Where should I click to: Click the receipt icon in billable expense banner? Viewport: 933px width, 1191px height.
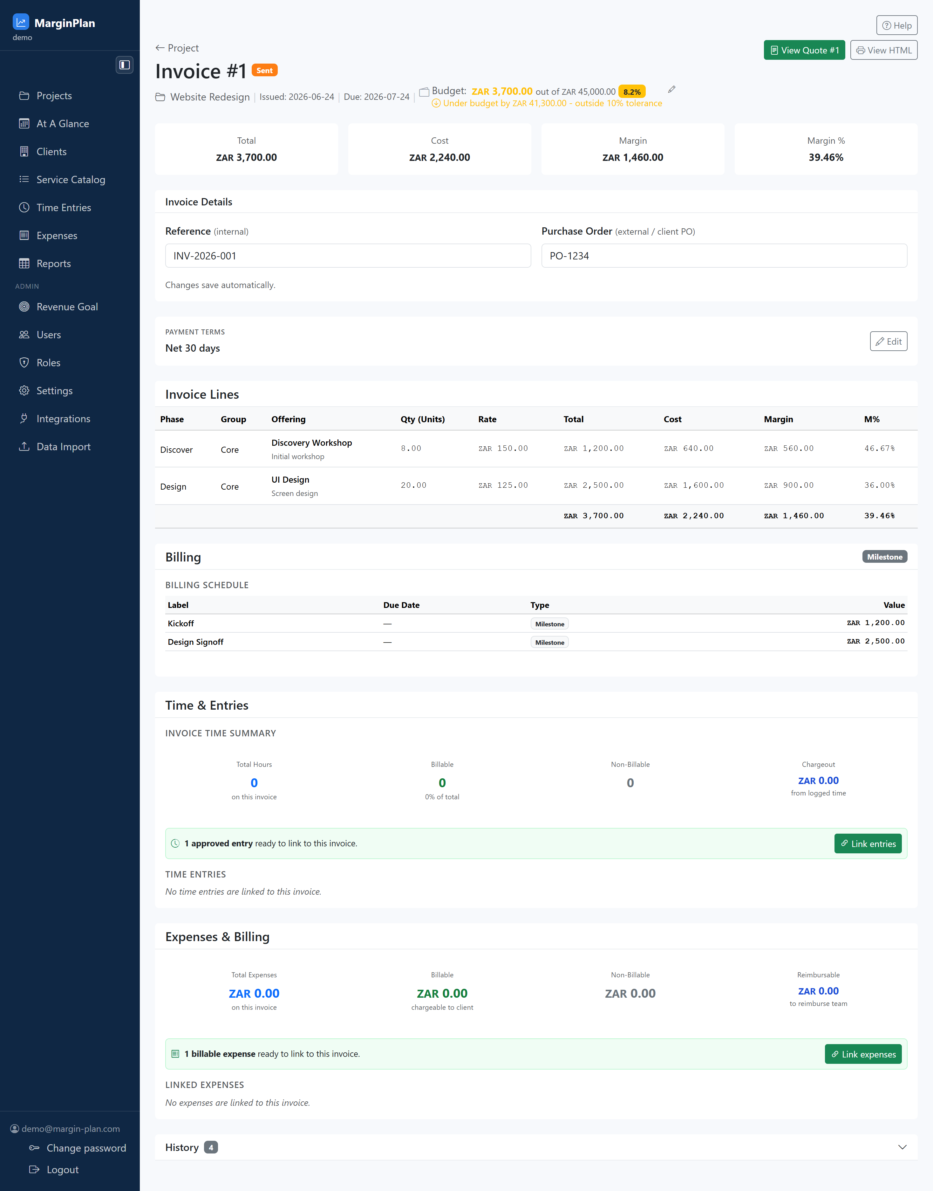point(175,1054)
